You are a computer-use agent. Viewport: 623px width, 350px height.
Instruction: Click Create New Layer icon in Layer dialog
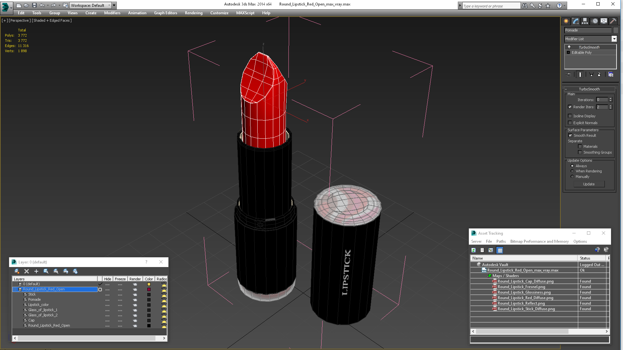click(x=17, y=271)
